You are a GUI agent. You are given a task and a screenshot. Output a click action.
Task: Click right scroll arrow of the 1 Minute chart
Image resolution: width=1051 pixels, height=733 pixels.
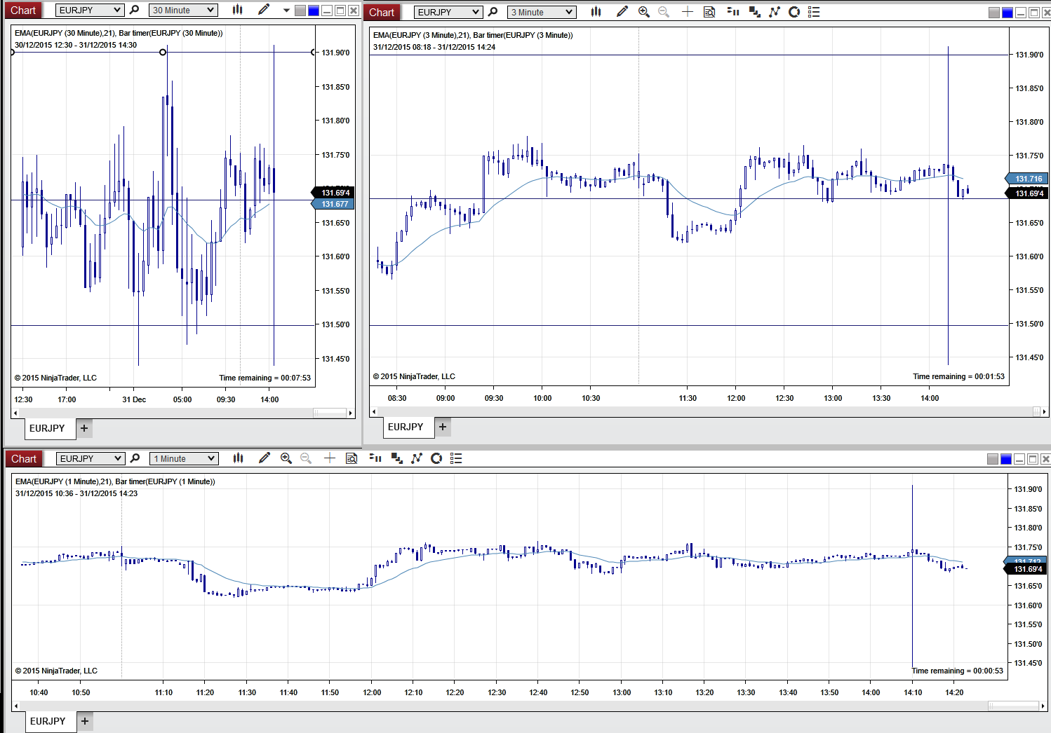[1044, 706]
